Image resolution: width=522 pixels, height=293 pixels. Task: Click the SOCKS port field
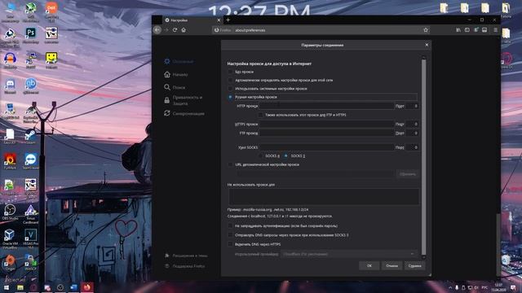point(412,147)
